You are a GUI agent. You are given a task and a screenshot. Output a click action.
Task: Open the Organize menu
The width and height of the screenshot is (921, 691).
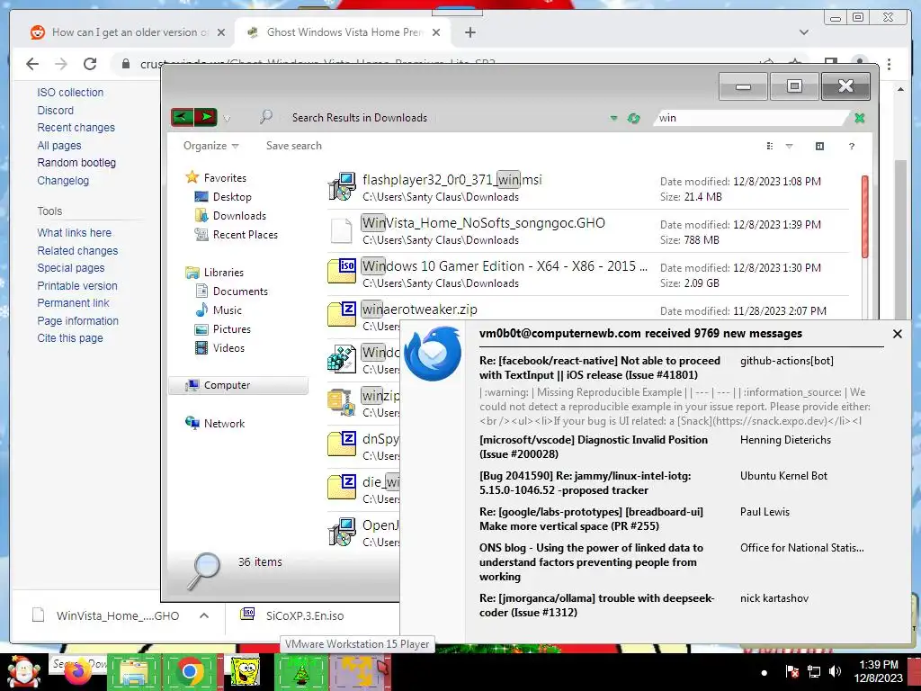[210, 146]
